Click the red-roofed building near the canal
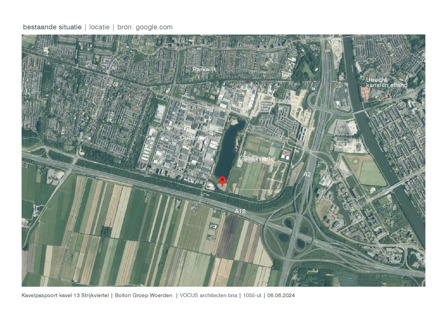This screenshot has height=316, width=447. [365, 93]
